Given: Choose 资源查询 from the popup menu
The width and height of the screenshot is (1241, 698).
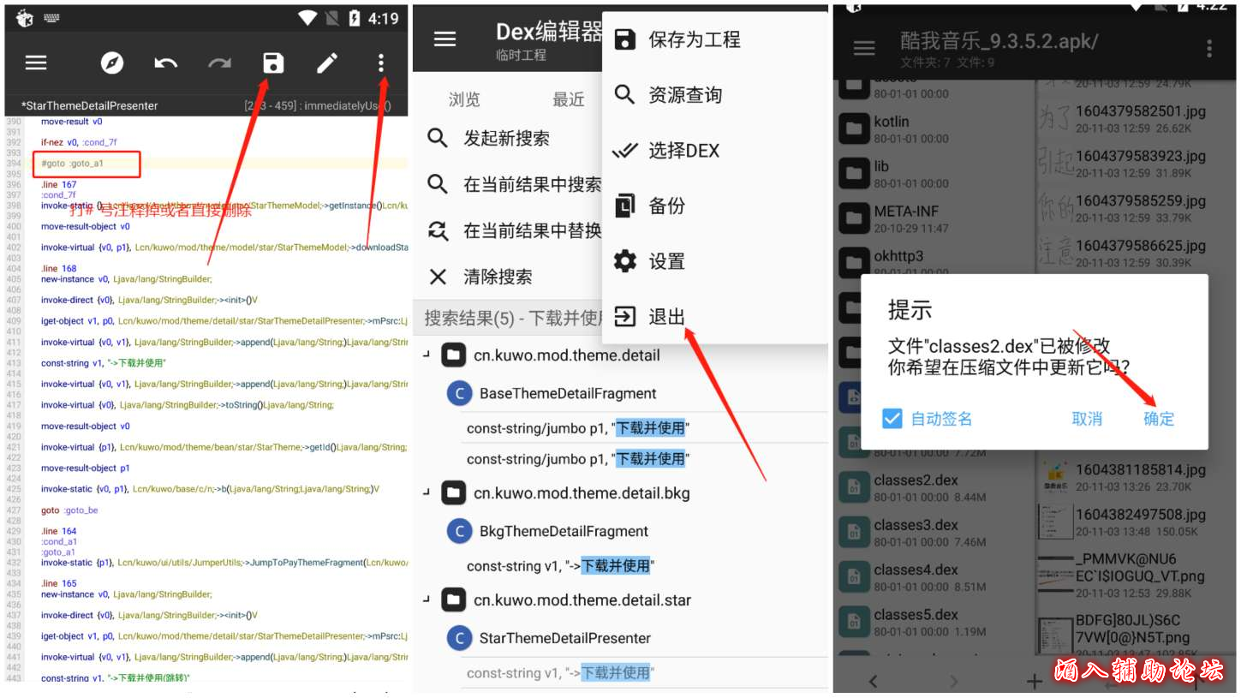Looking at the screenshot, I should [715, 95].
